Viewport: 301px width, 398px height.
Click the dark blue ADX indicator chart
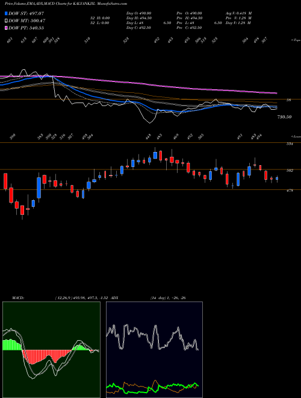click(154, 350)
